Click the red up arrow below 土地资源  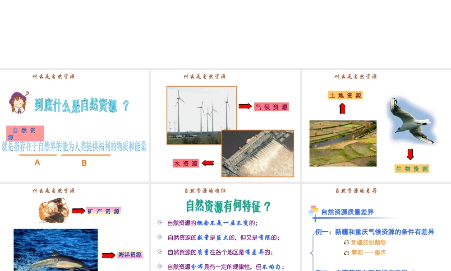point(342,108)
